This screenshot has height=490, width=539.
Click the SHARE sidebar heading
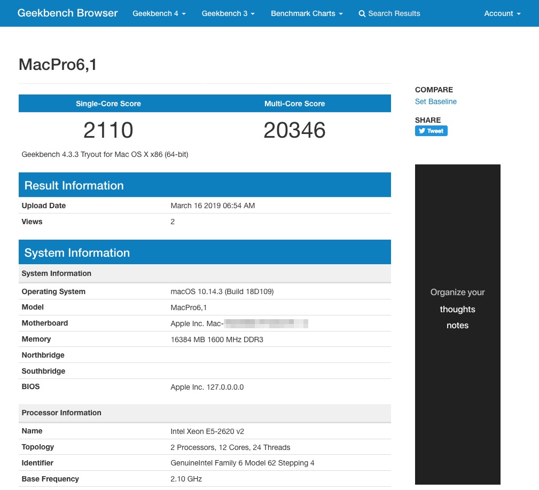click(x=428, y=120)
